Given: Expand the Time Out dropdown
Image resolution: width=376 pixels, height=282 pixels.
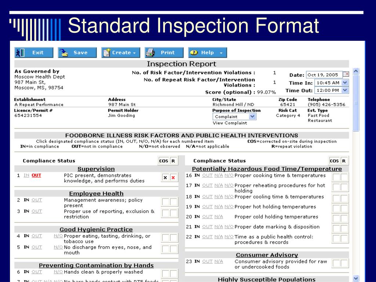Looking at the screenshot, I should click(345, 90).
